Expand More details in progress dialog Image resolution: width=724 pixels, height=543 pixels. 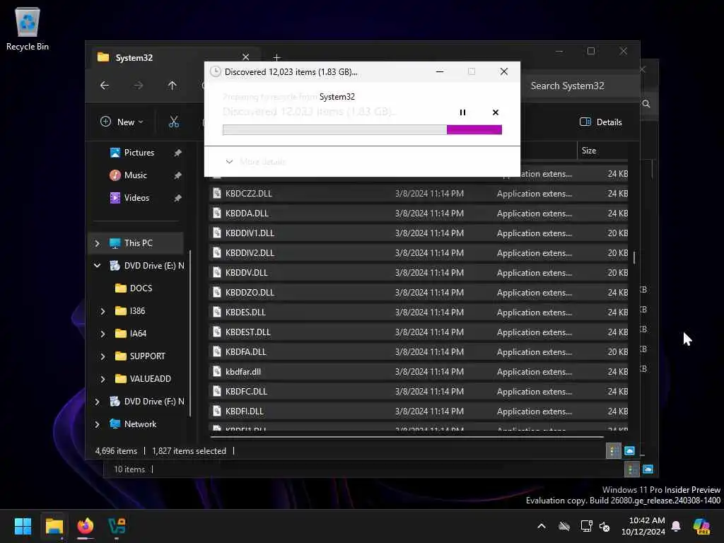tap(255, 162)
